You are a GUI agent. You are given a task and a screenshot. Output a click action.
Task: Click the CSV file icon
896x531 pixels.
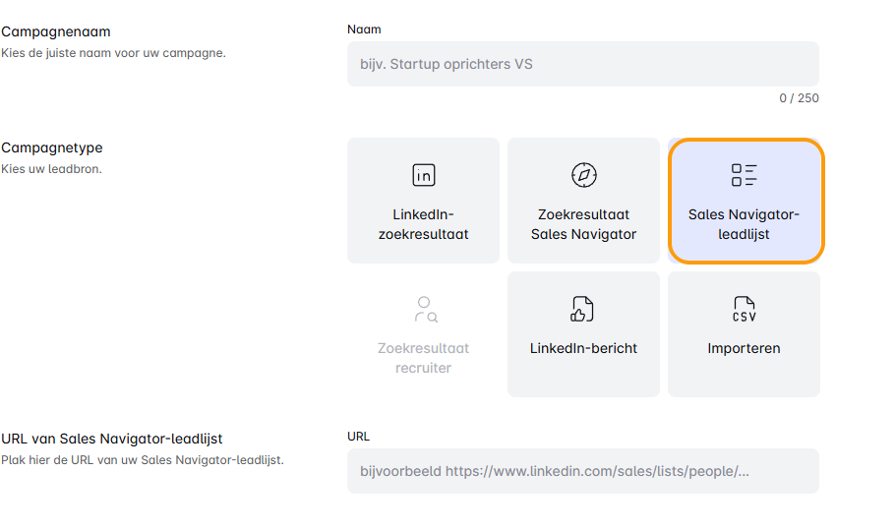point(744,309)
